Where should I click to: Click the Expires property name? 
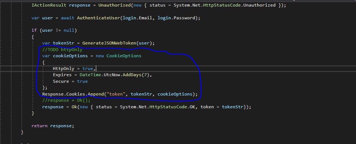point(62,75)
